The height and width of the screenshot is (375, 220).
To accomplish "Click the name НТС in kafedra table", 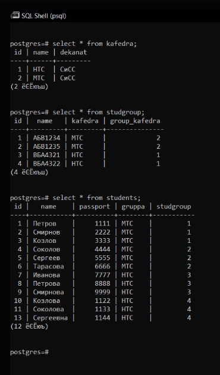I will click(x=39, y=70).
